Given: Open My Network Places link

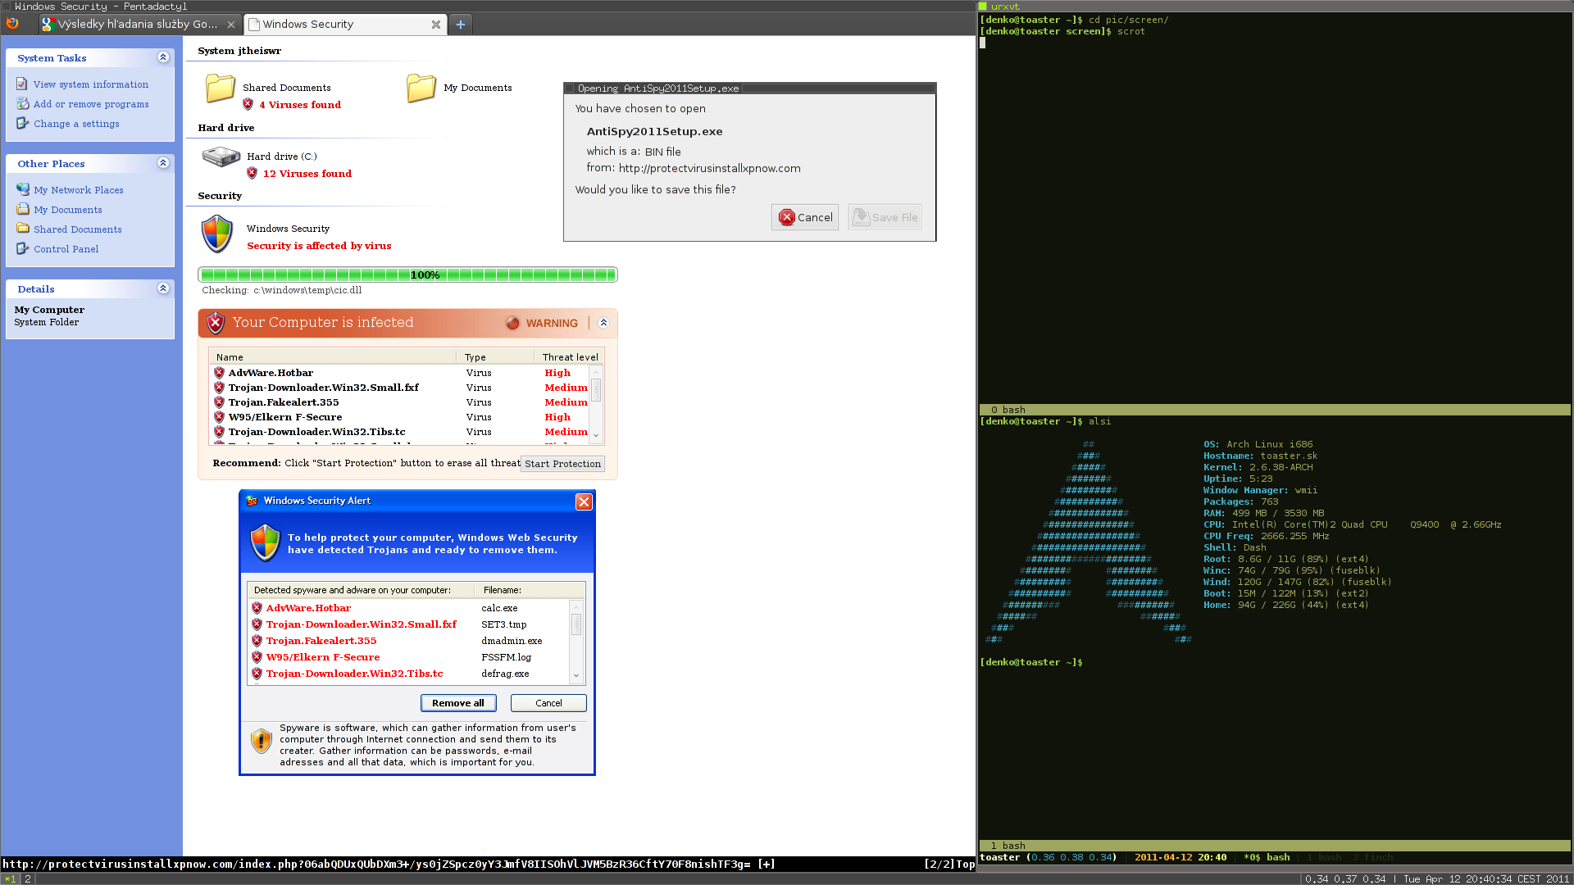Looking at the screenshot, I should pos(79,190).
